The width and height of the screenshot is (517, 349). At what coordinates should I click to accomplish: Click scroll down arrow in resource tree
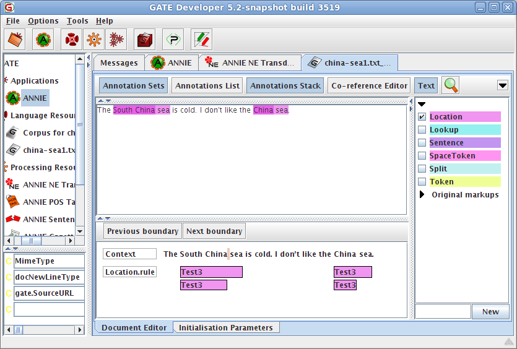[x=80, y=231]
